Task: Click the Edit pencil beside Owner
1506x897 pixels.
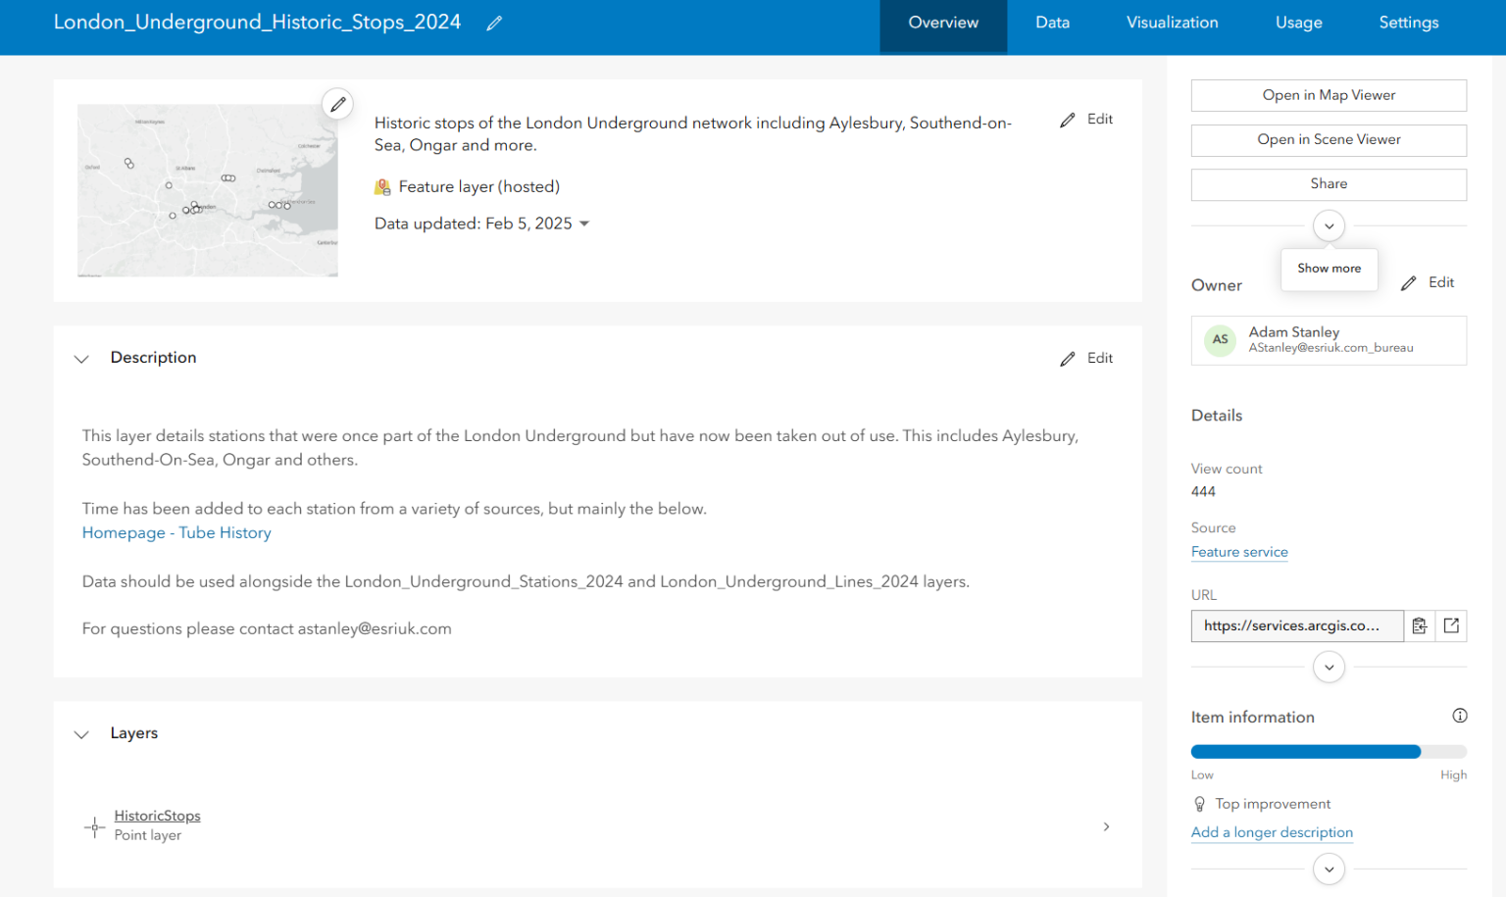Action: coord(1428,283)
